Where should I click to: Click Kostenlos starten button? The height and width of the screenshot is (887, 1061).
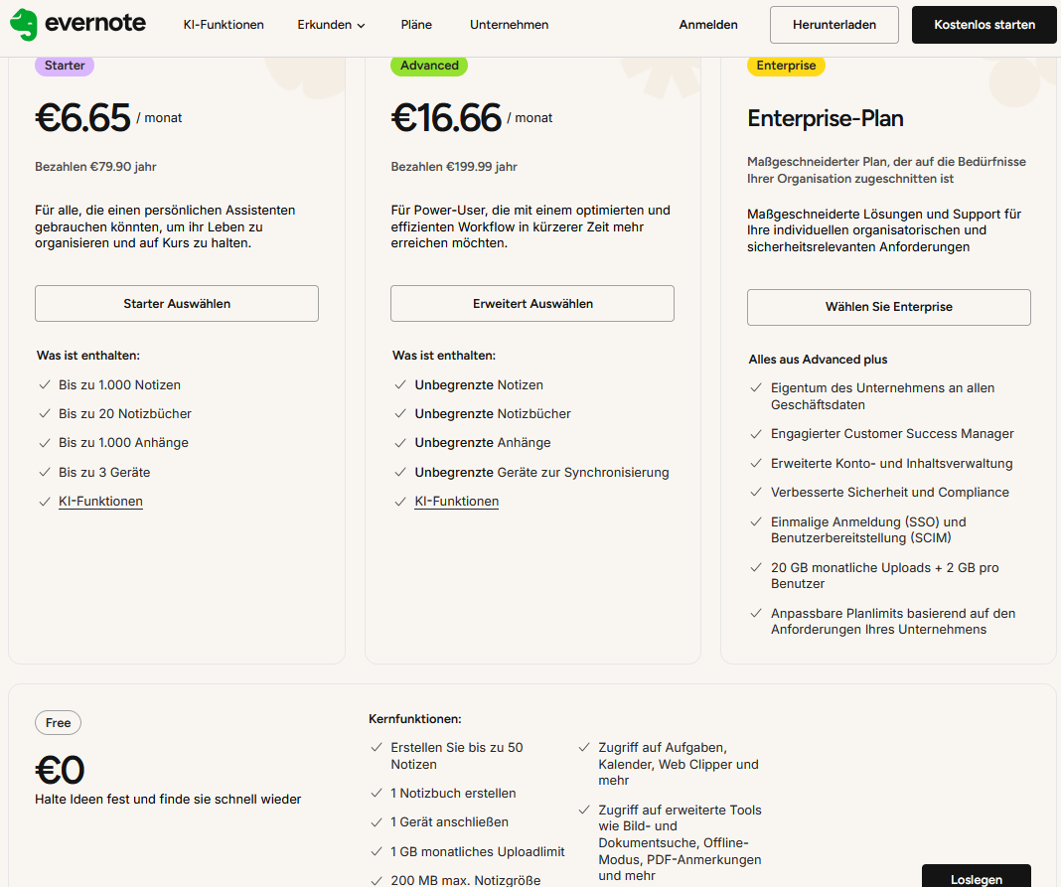[984, 25]
